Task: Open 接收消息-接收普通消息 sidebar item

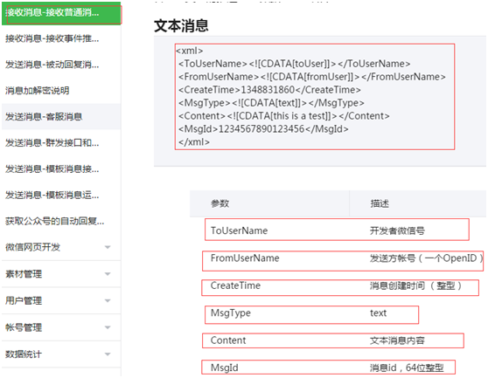Action: click(x=61, y=13)
